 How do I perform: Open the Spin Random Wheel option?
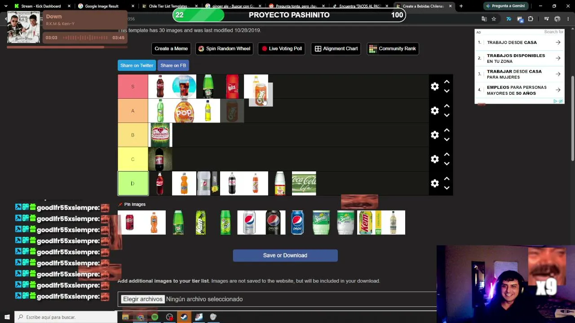coord(224,48)
